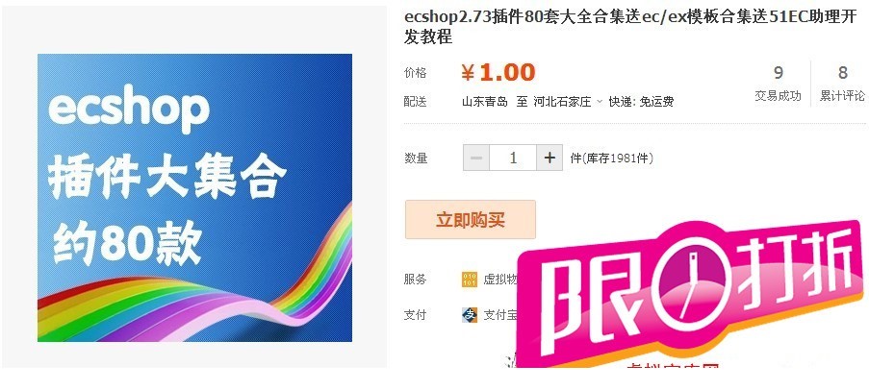Click the 快递: 免运费 shipping text
The image size is (869, 390).
click(x=641, y=102)
